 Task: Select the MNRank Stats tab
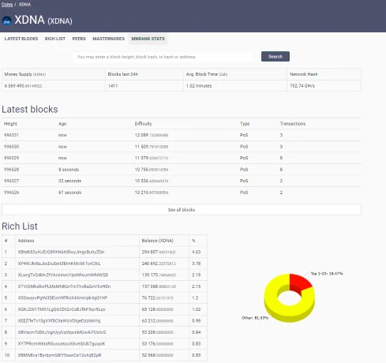click(148, 39)
